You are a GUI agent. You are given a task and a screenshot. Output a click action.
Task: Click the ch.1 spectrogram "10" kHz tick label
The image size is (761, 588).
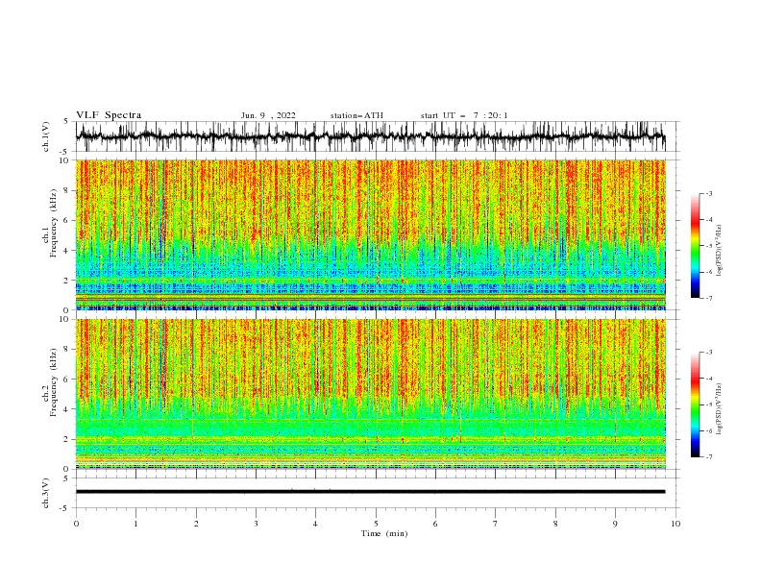coord(64,160)
